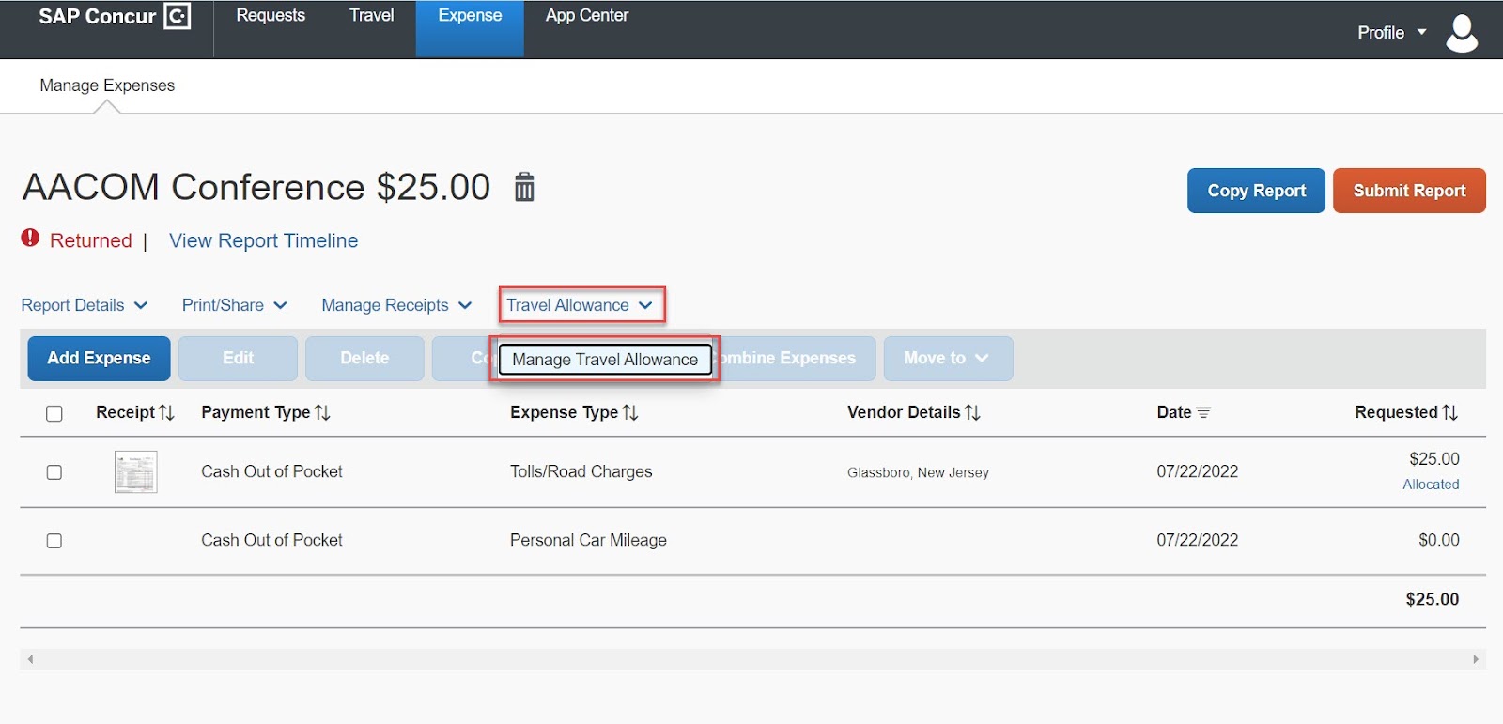The width and height of the screenshot is (1503, 724).
Task: Open the App Center navigation tab
Action: (x=586, y=16)
